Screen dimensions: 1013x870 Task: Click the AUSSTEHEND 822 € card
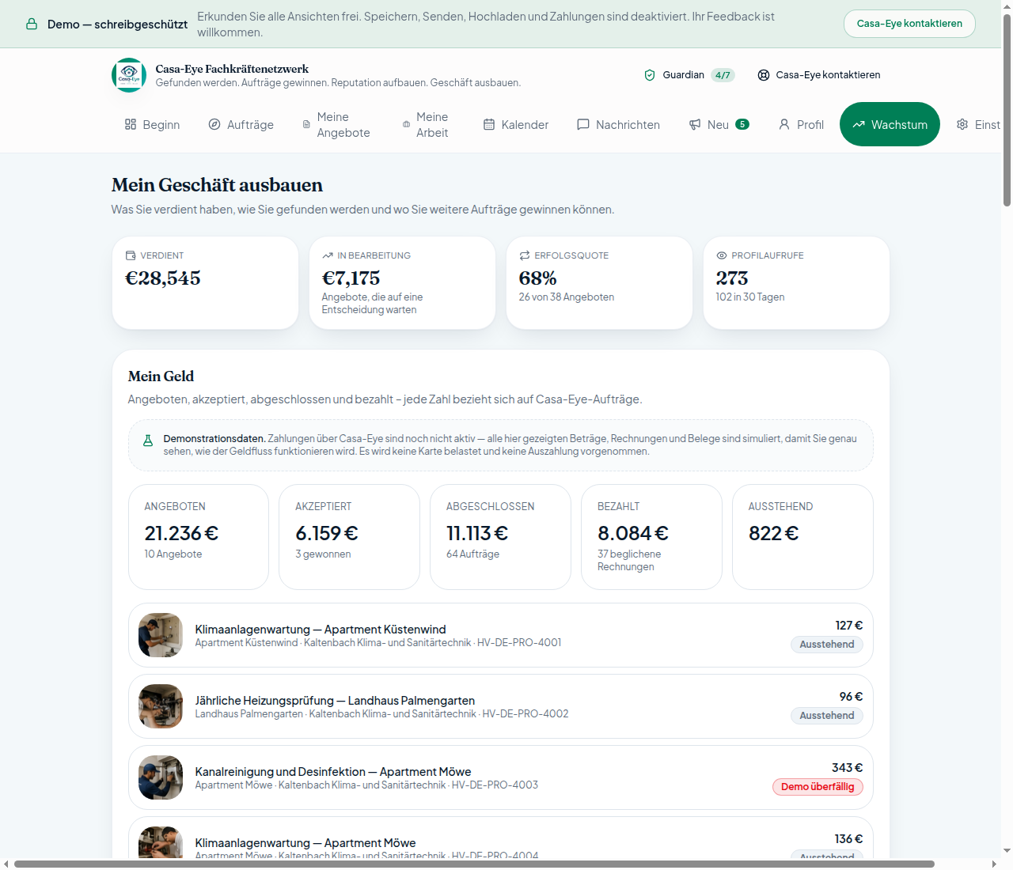(x=802, y=537)
